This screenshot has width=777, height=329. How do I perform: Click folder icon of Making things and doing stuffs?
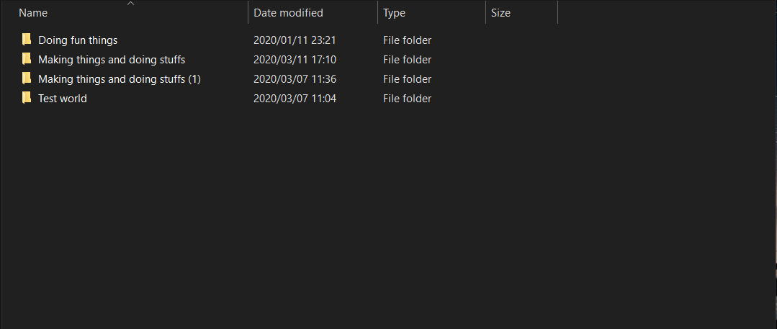27,59
